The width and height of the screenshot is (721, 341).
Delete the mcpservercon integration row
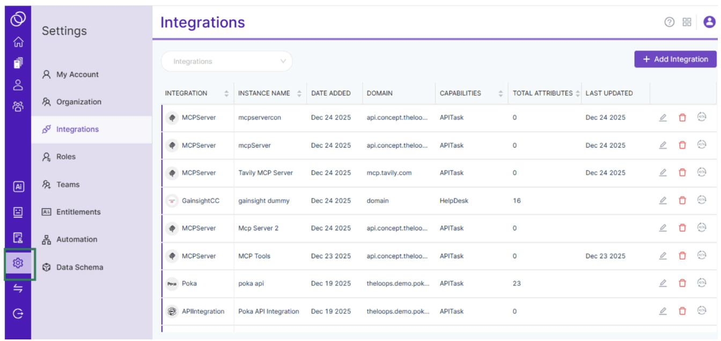click(x=682, y=117)
